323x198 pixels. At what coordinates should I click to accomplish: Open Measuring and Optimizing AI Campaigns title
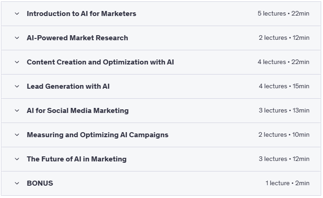[97, 135]
